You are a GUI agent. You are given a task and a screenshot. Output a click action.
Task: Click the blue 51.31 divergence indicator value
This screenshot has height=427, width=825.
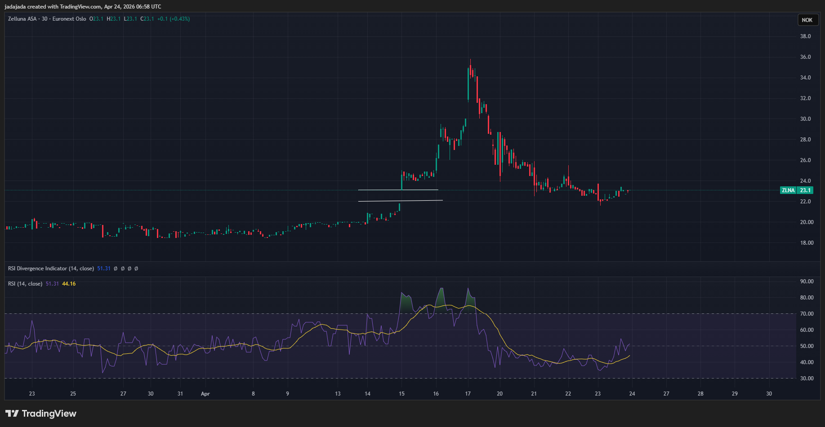tap(104, 269)
